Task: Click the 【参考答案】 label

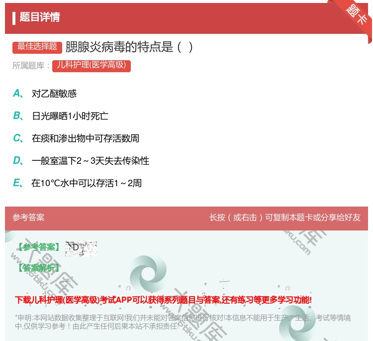Action: coord(39,247)
